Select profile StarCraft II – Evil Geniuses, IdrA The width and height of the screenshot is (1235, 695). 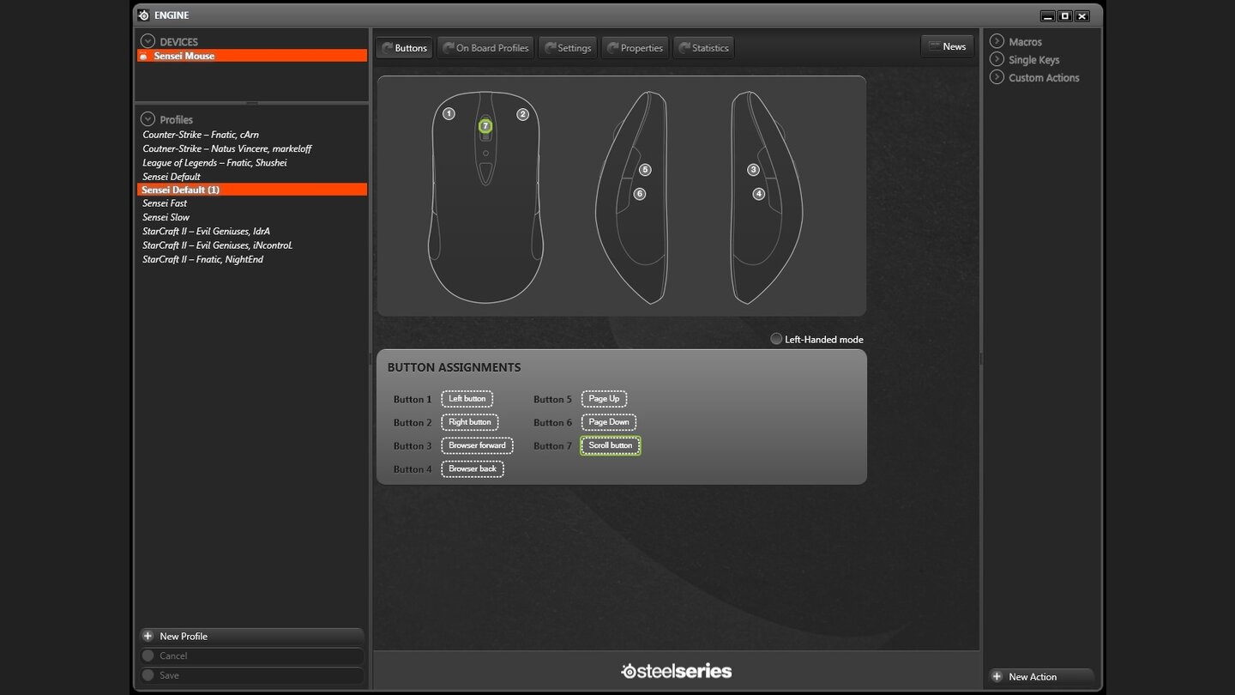[207, 231]
